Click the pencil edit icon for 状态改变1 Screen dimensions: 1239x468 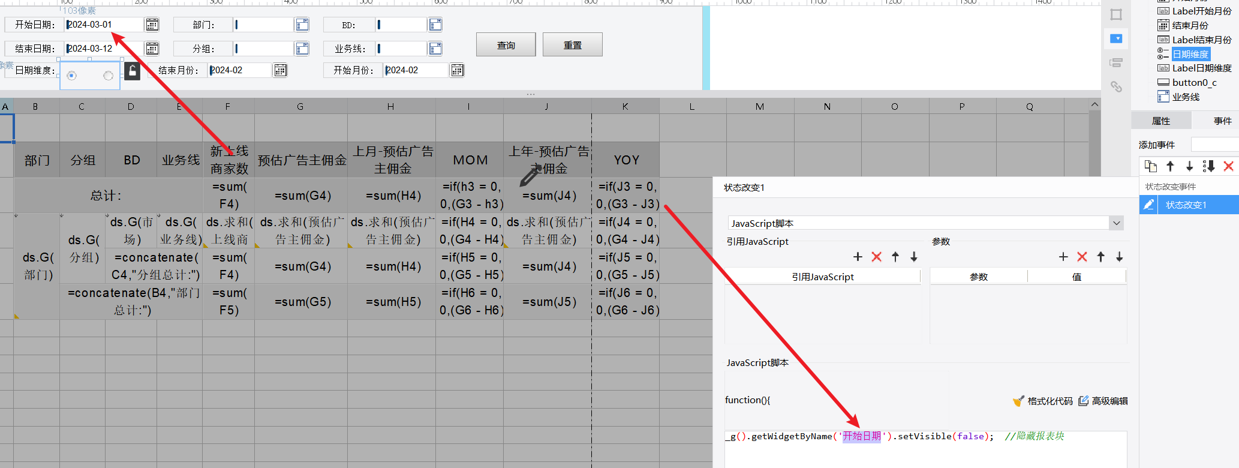click(x=1148, y=205)
